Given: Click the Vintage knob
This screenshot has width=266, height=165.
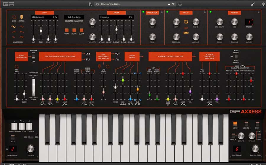Looking at the screenshot, I should [x=31, y=149].
